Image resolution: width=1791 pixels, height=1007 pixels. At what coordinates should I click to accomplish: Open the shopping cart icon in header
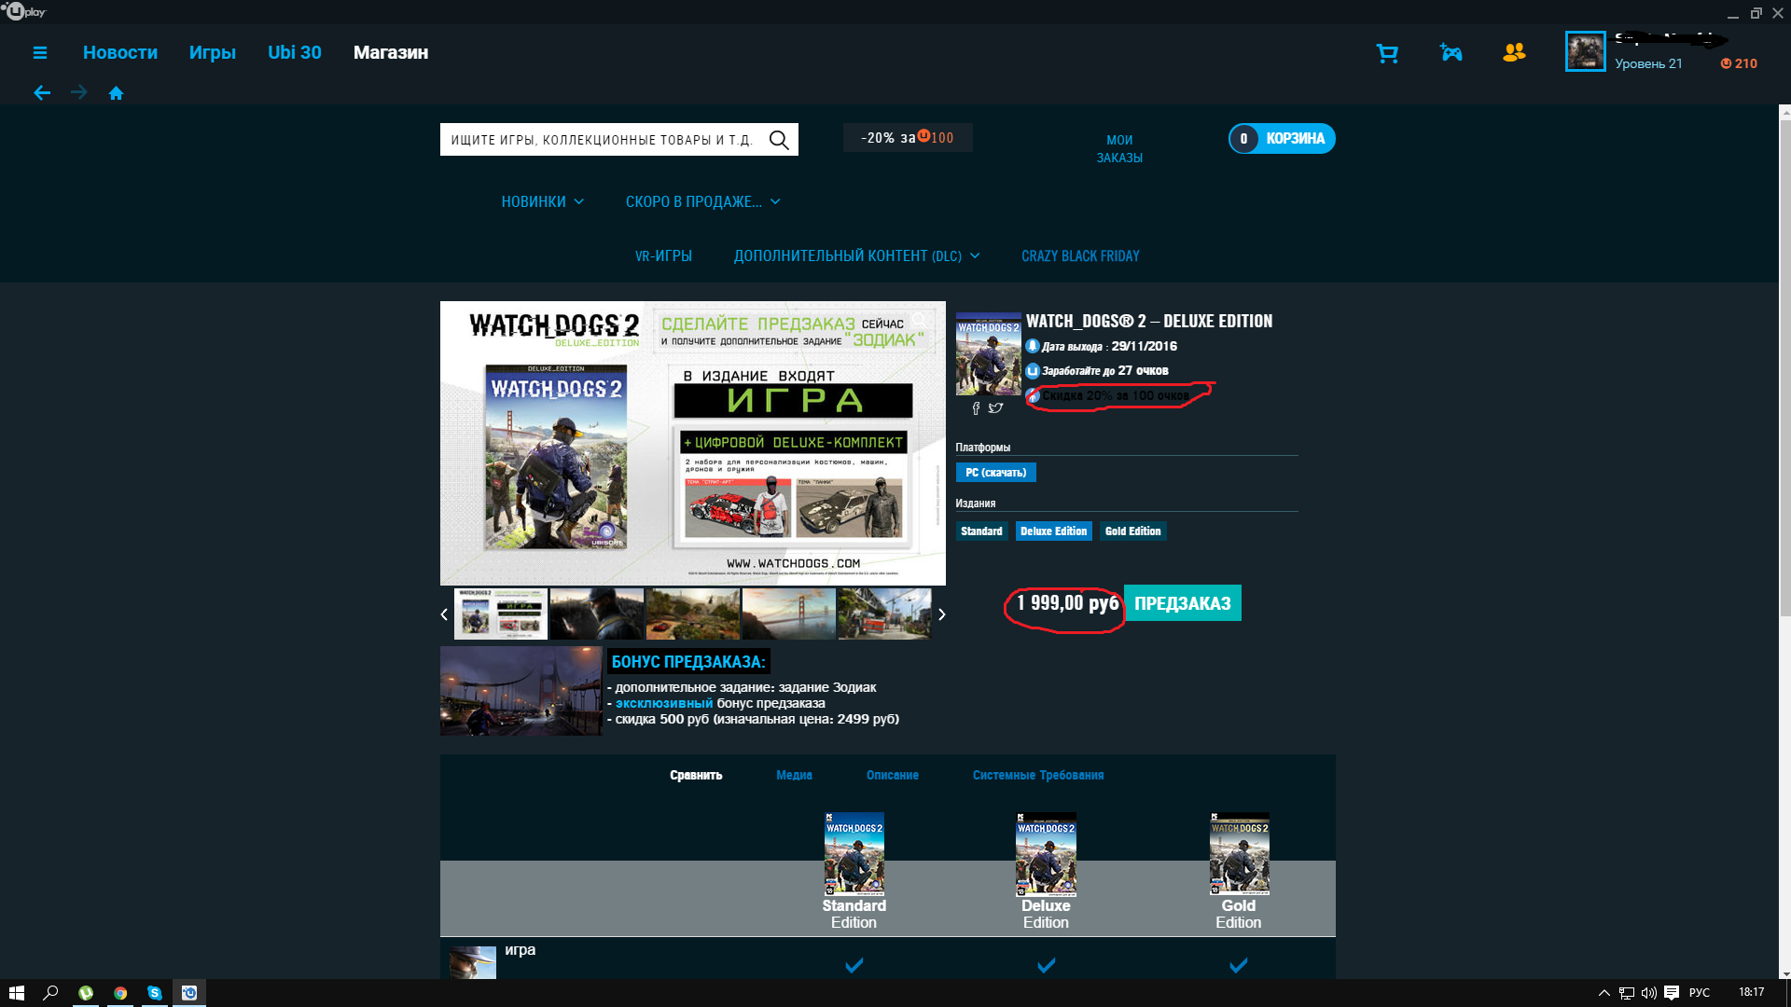(1387, 53)
